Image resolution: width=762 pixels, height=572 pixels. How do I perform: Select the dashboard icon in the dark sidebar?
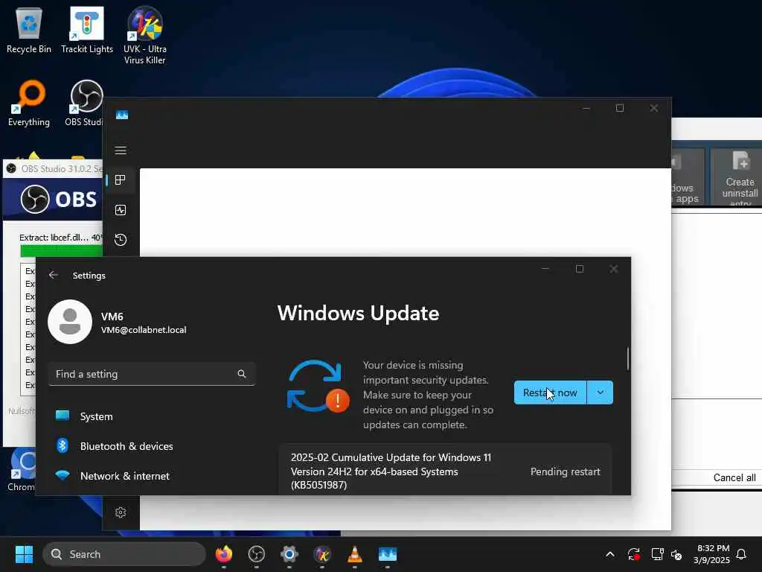coord(121,180)
